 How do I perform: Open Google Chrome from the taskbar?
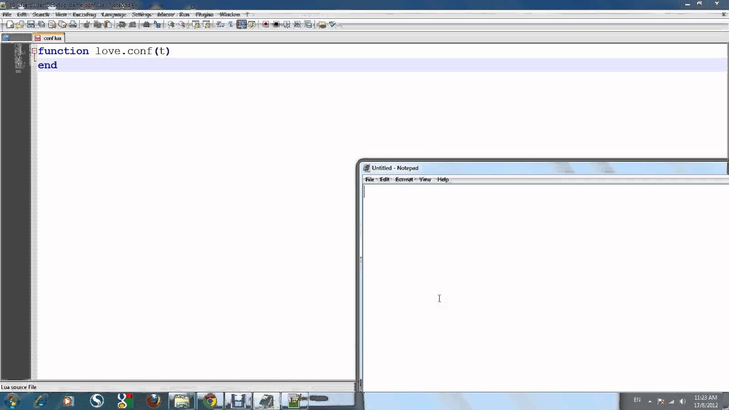(x=211, y=401)
